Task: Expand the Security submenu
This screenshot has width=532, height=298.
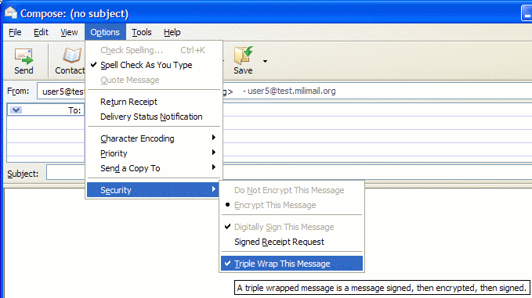Action: (154, 190)
